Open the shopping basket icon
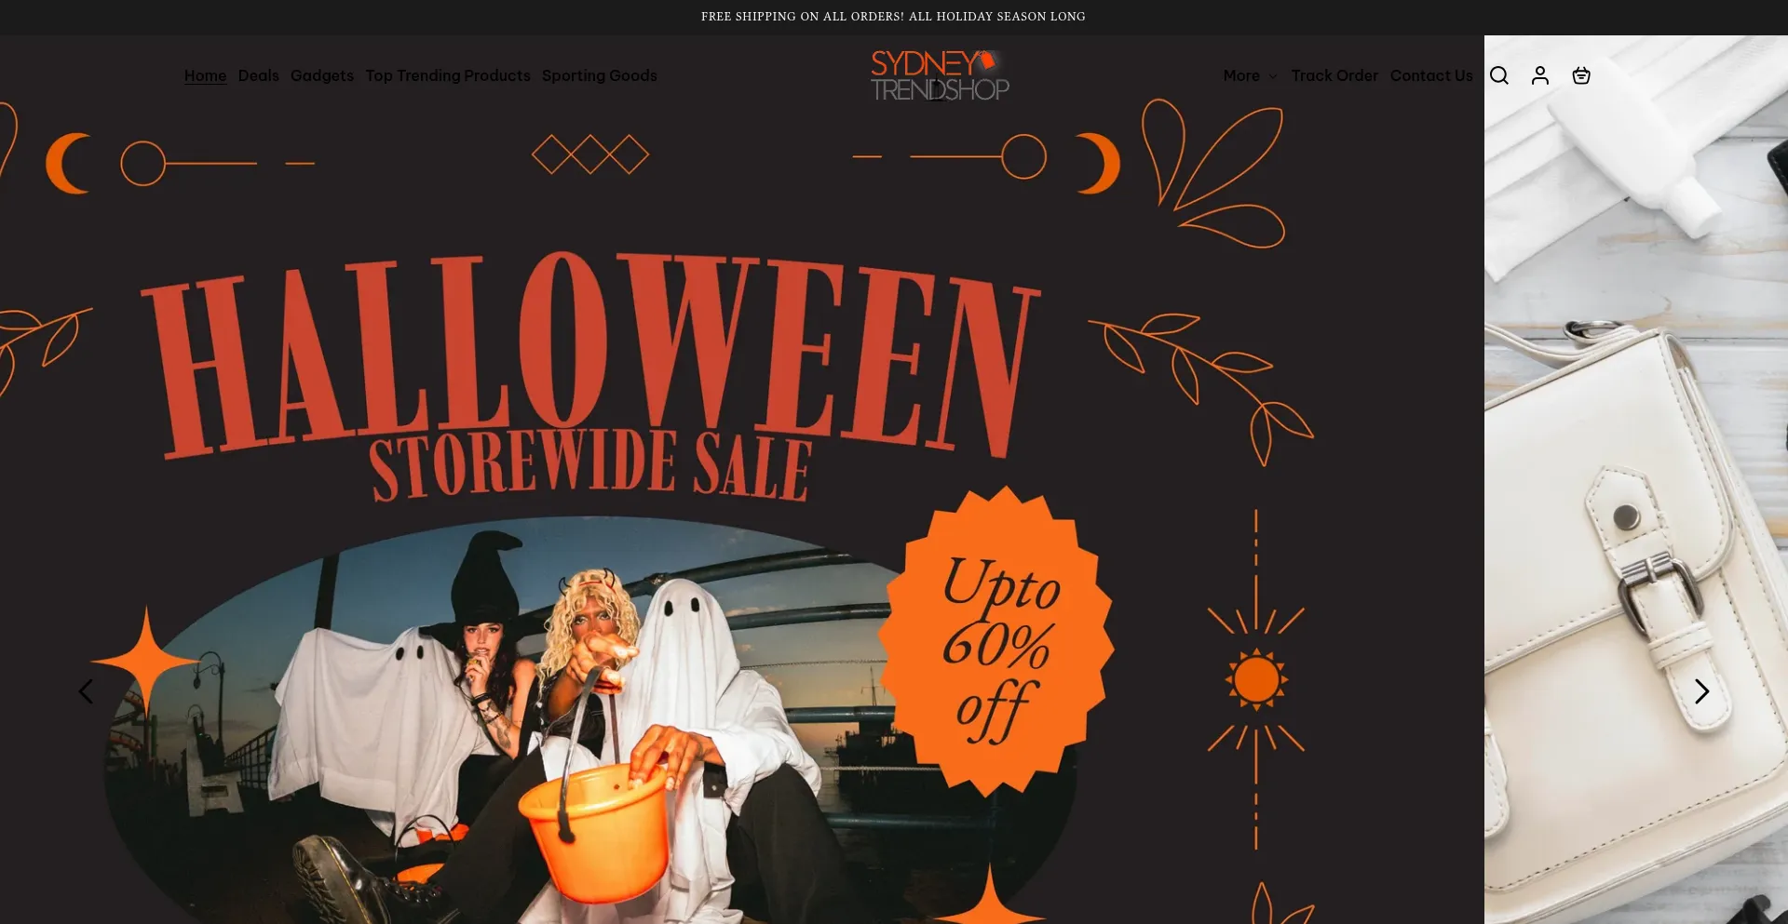Image resolution: width=1788 pixels, height=924 pixels. (x=1580, y=75)
